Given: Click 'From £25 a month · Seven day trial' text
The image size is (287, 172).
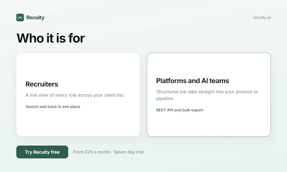Looking at the screenshot, I should tap(108, 152).
